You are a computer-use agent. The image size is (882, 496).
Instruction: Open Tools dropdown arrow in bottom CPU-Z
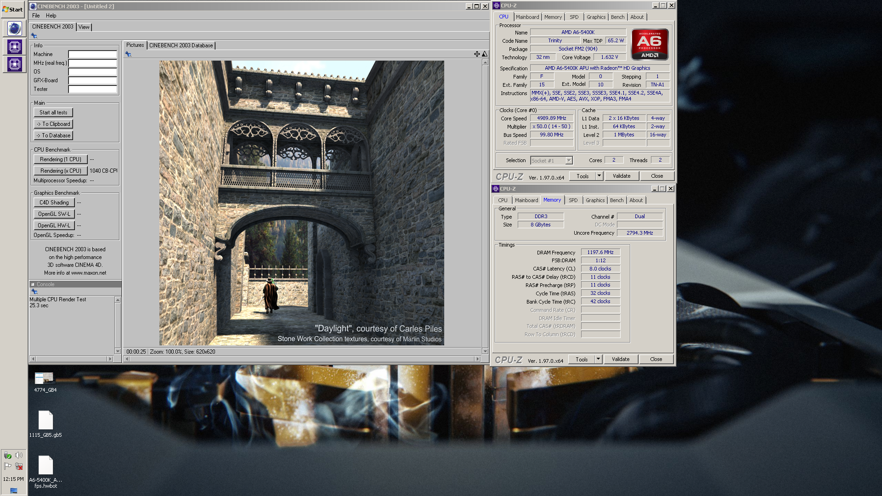point(598,359)
